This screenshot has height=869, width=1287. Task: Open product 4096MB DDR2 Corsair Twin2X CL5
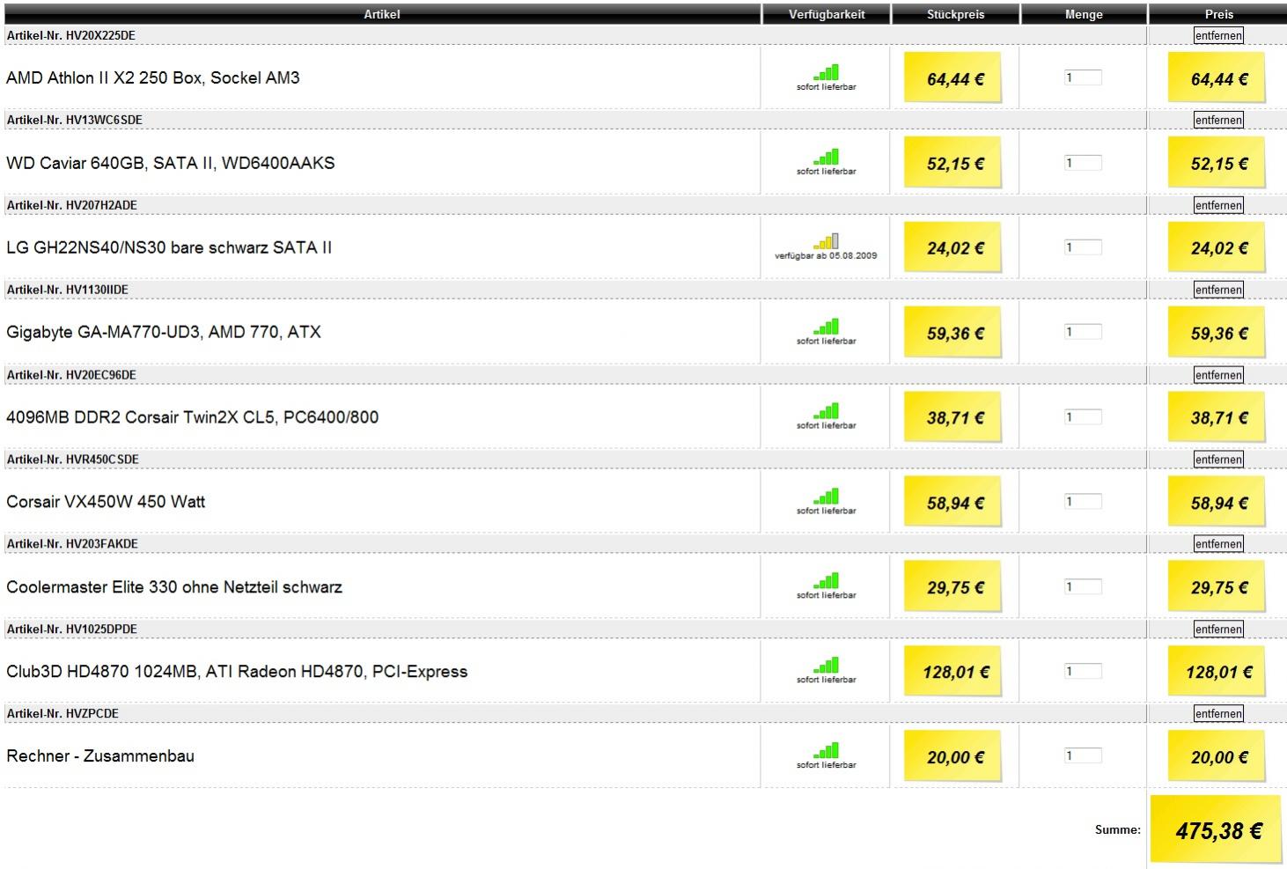pyautogui.click(x=193, y=417)
